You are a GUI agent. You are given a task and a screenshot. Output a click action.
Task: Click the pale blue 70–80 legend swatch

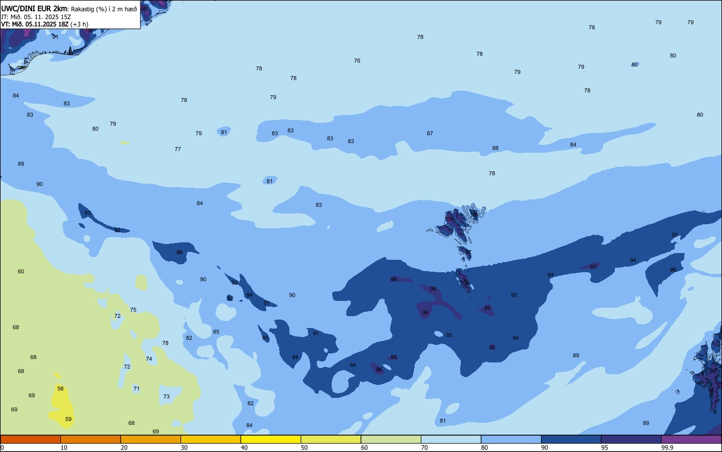451,439
